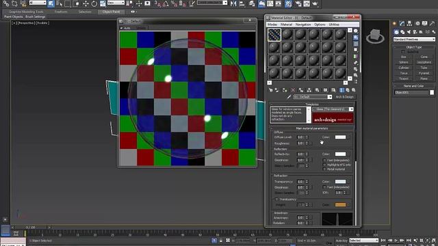438x246 pixels.
Task: Click the Select and Link toolbar icon
Action: [x=6, y=3]
